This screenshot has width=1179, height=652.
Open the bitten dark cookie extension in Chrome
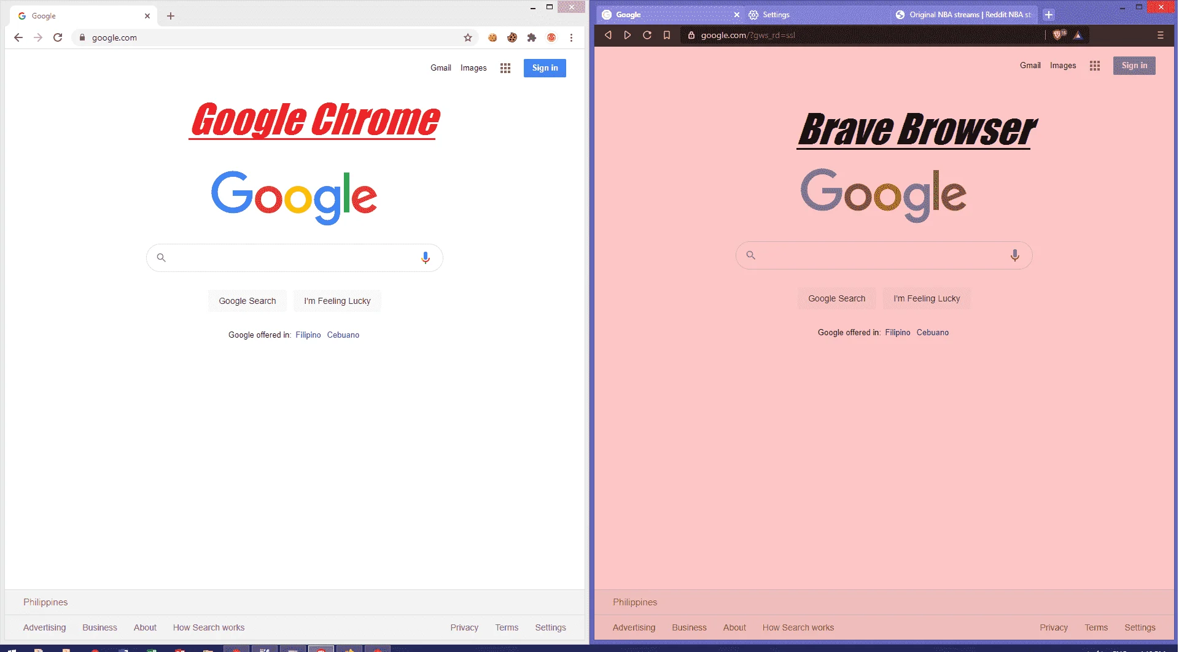pos(512,37)
